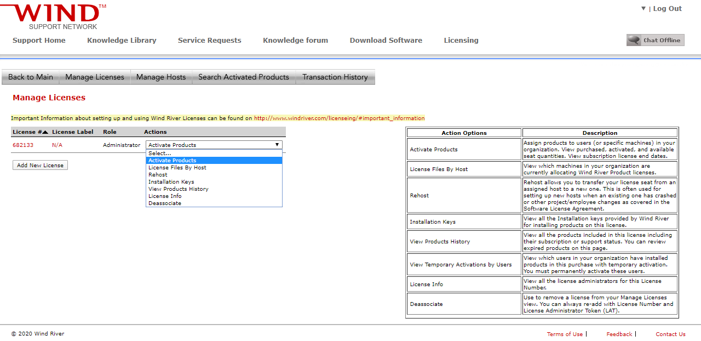This screenshot has height=341, width=701.
Task: Click the Feedback footer link
Action: coord(619,334)
